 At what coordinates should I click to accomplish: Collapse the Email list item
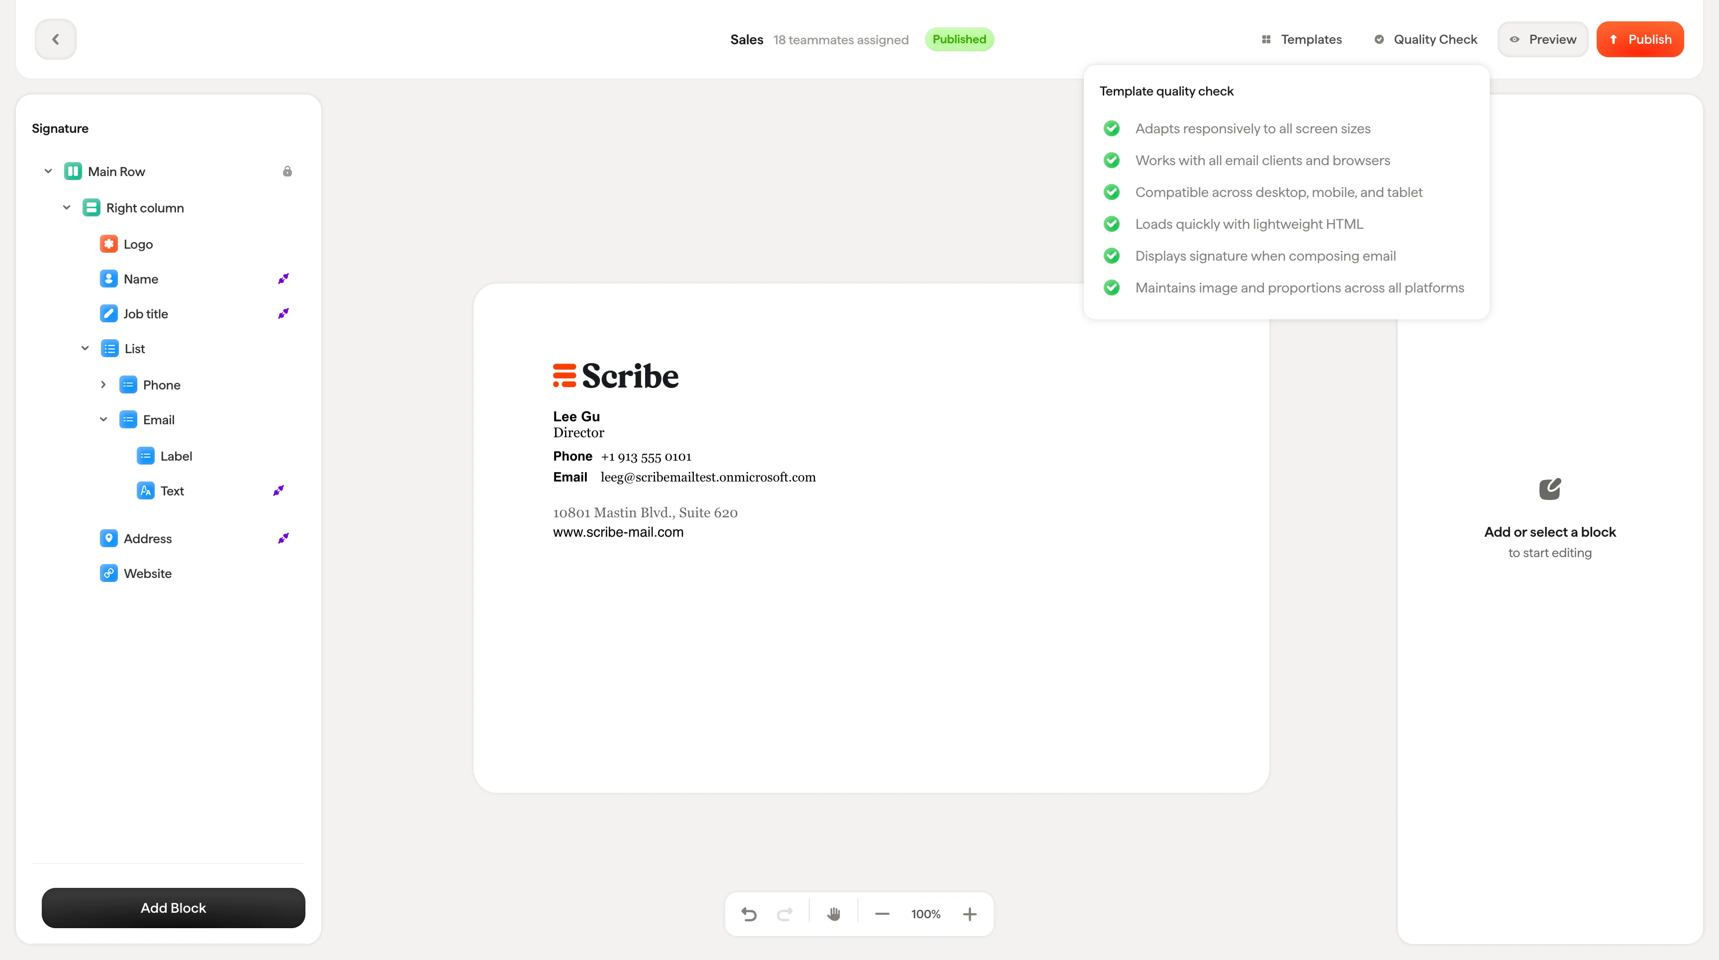pos(103,420)
